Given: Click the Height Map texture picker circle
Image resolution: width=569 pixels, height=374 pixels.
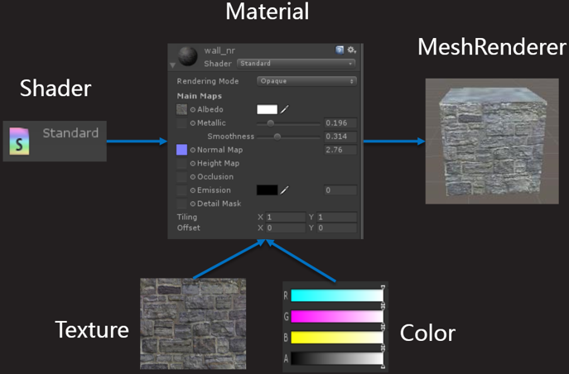Looking at the screenshot, I should pyautogui.click(x=193, y=164).
